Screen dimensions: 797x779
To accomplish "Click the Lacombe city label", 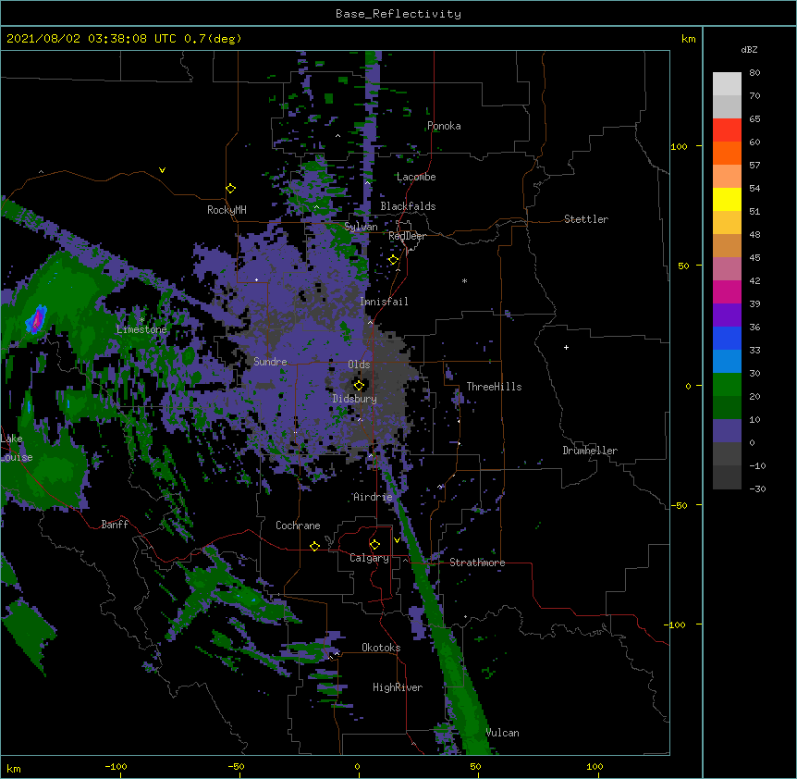I will pyautogui.click(x=416, y=177).
